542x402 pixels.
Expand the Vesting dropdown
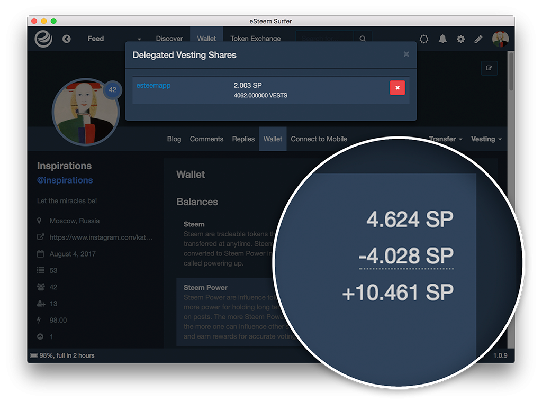(486, 139)
